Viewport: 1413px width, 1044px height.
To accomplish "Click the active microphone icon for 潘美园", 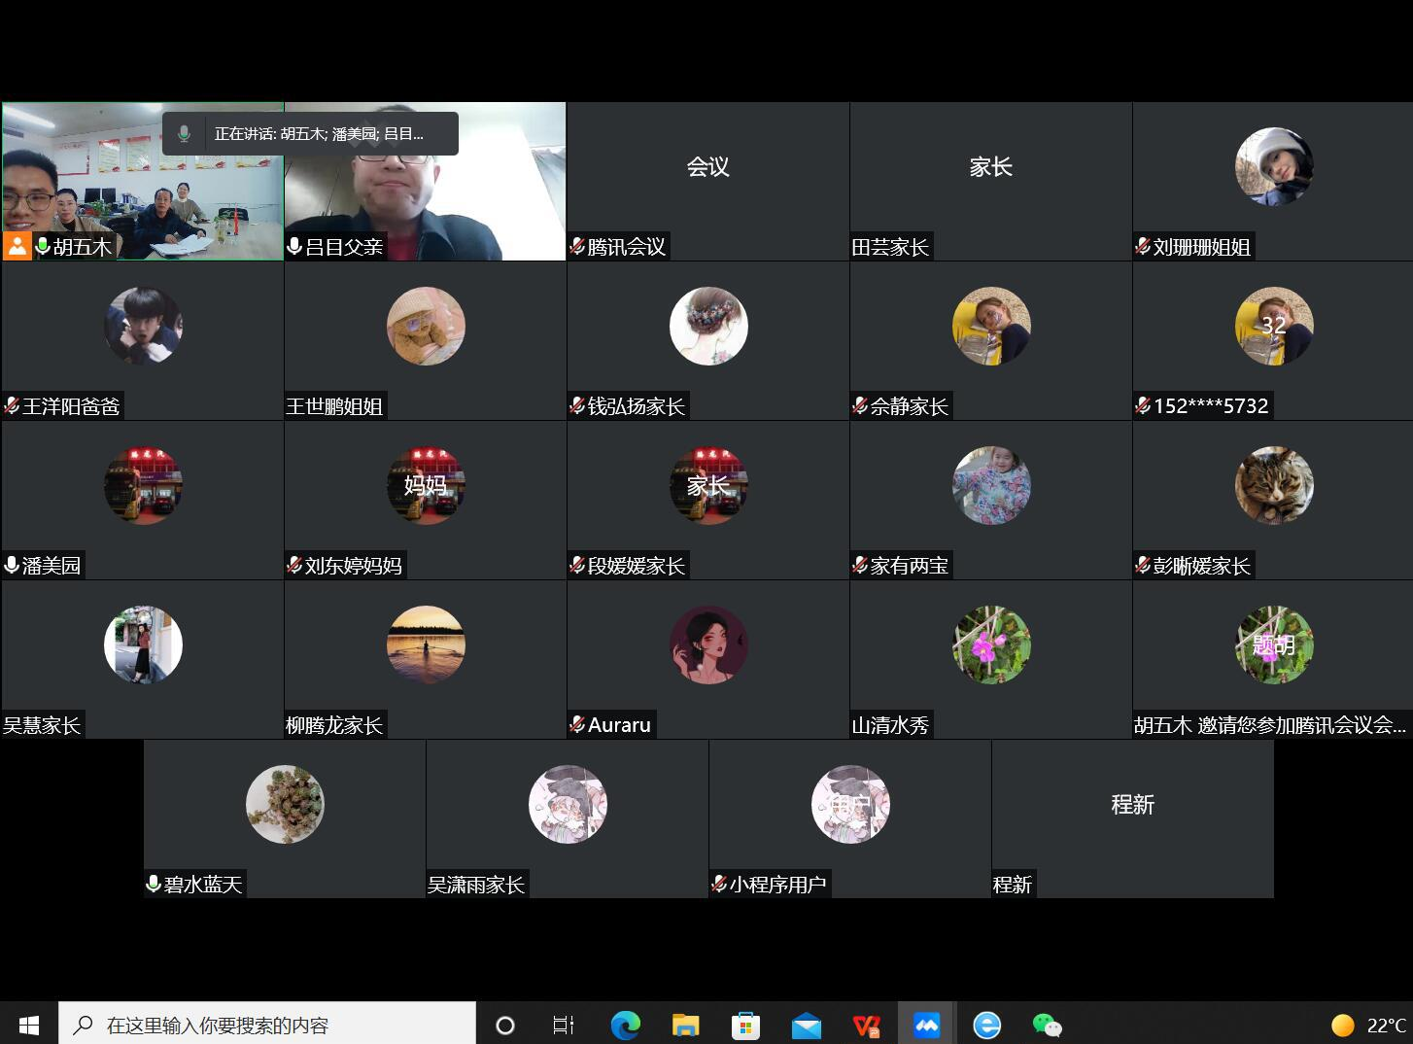I will tap(12, 565).
